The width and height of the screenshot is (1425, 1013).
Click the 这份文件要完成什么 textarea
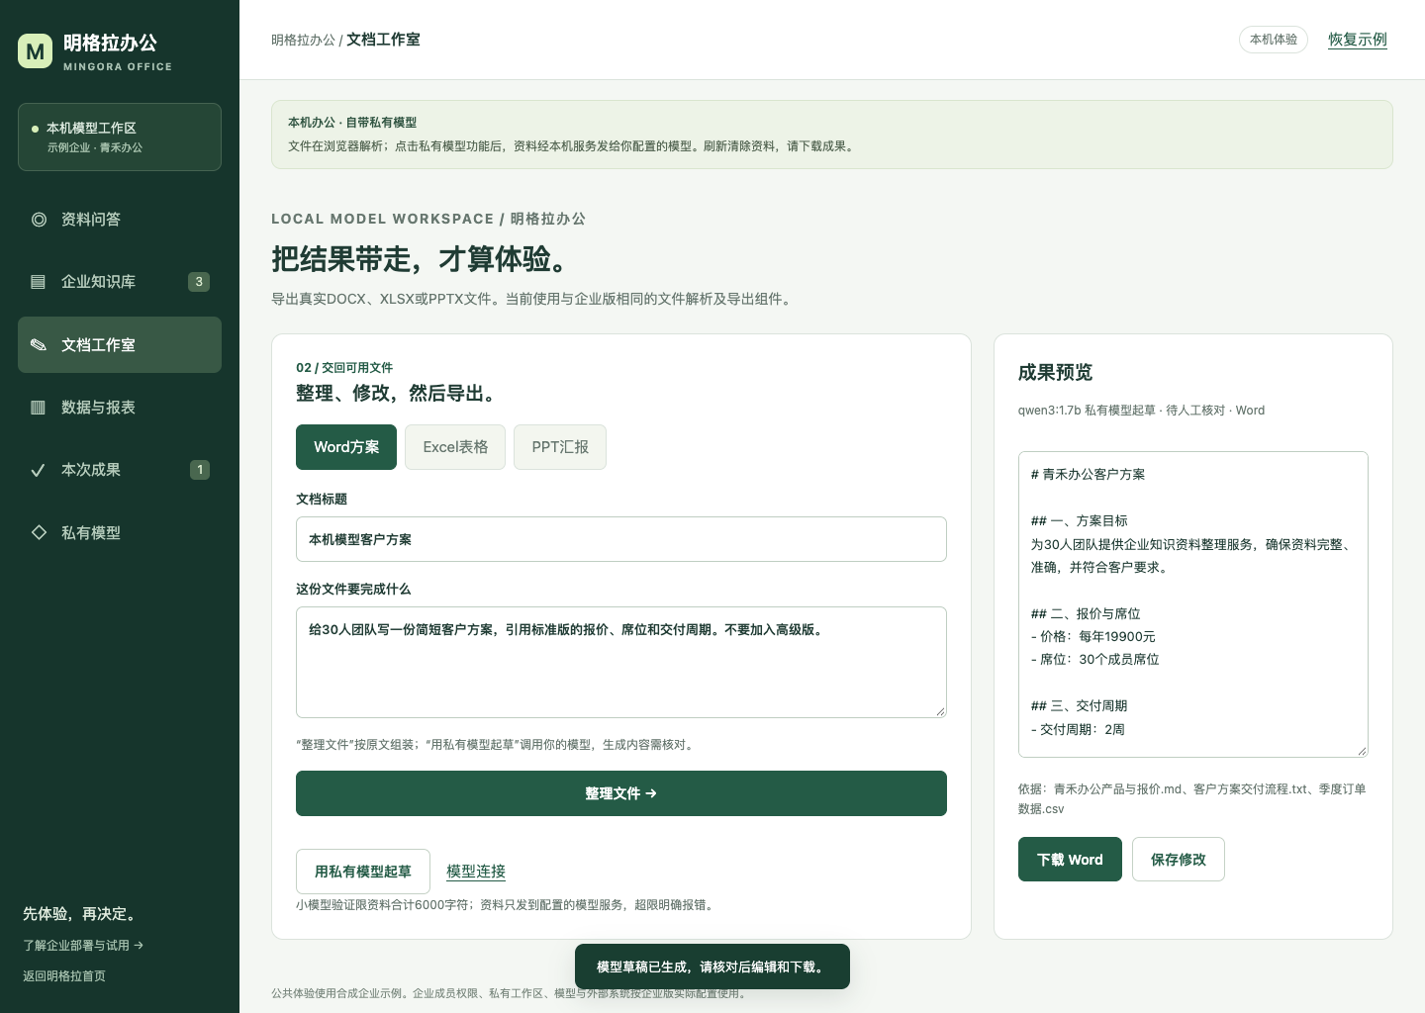(x=621, y=662)
